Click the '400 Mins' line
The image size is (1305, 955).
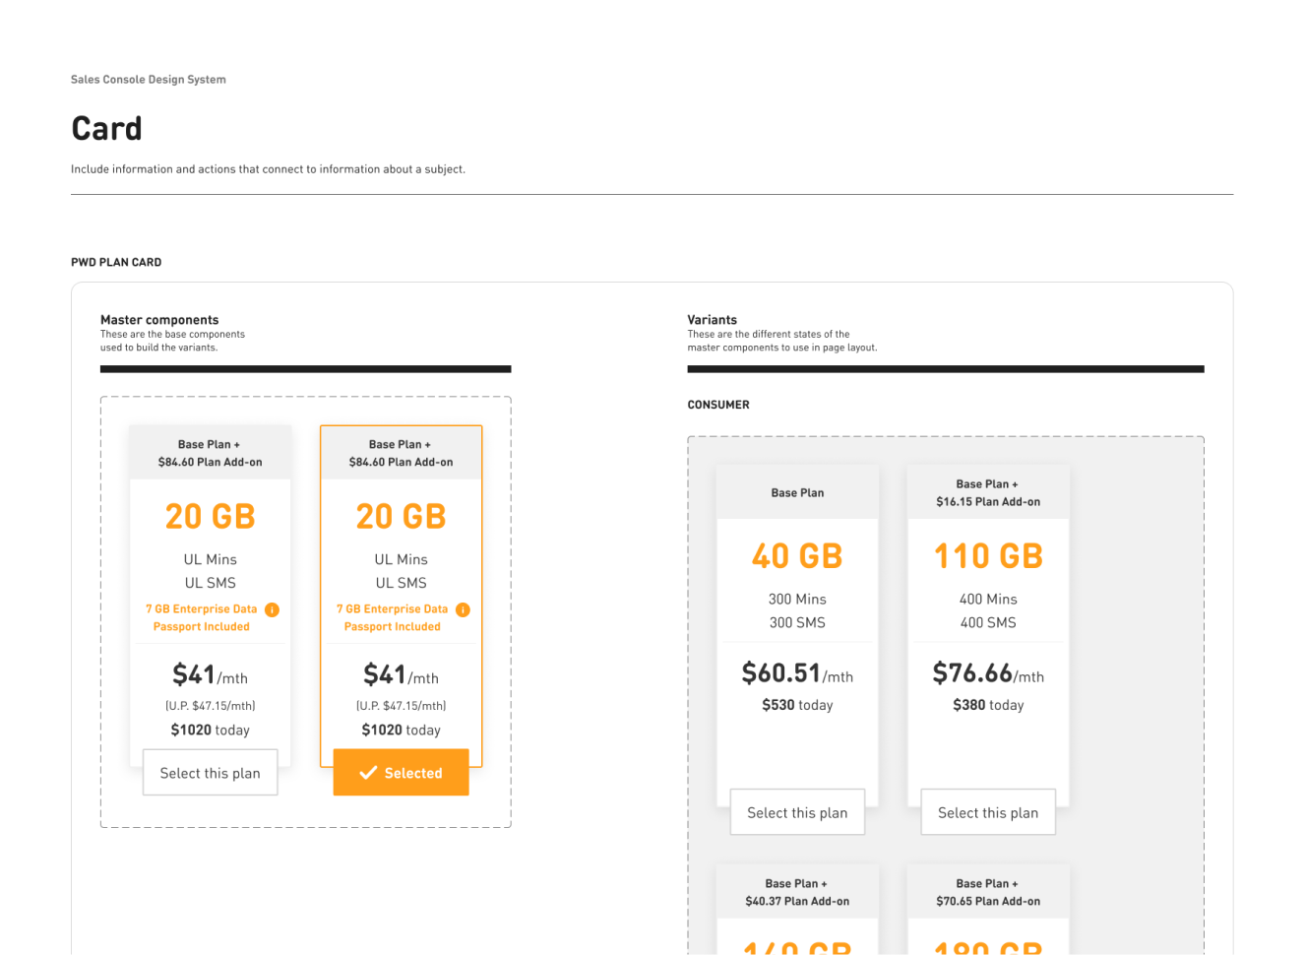pyautogui.click(x=988, y=599)
